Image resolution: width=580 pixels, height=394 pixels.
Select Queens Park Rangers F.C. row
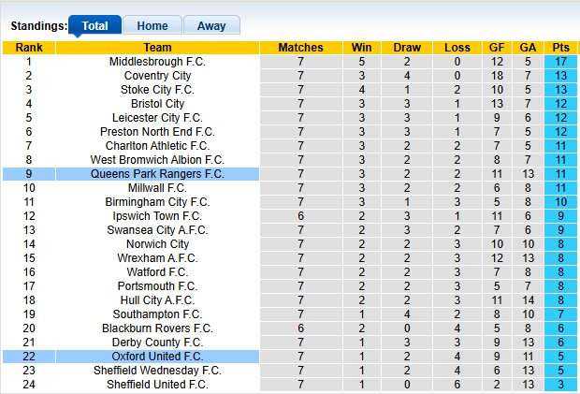coord(157,174)
